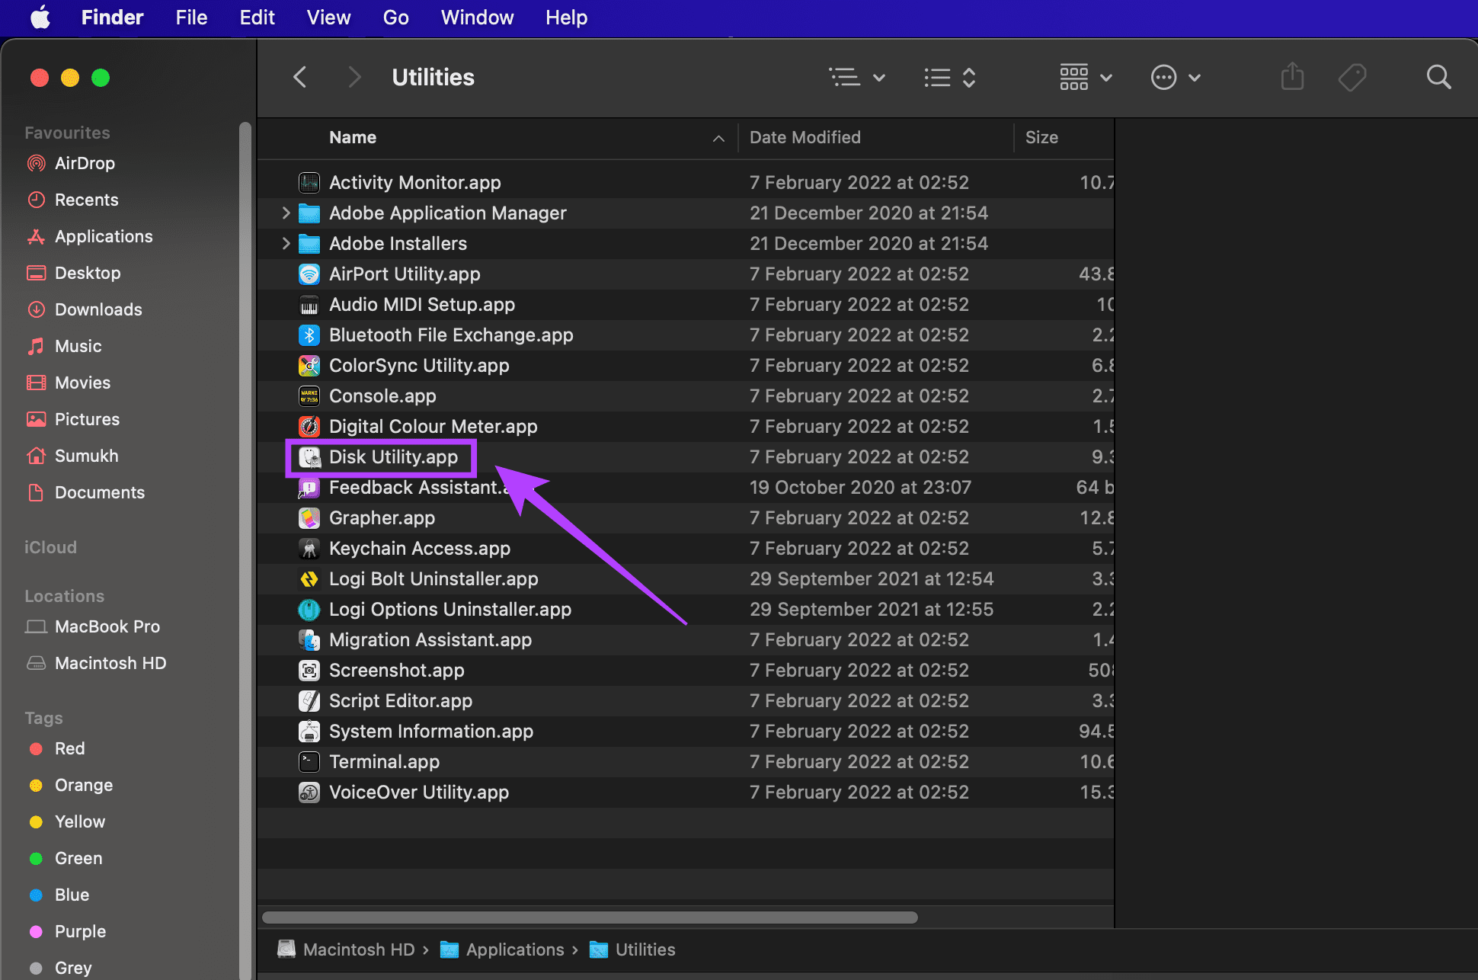Open the View menu
The width and height of the screenshot is (1478, 980).
tap(328, 17)
